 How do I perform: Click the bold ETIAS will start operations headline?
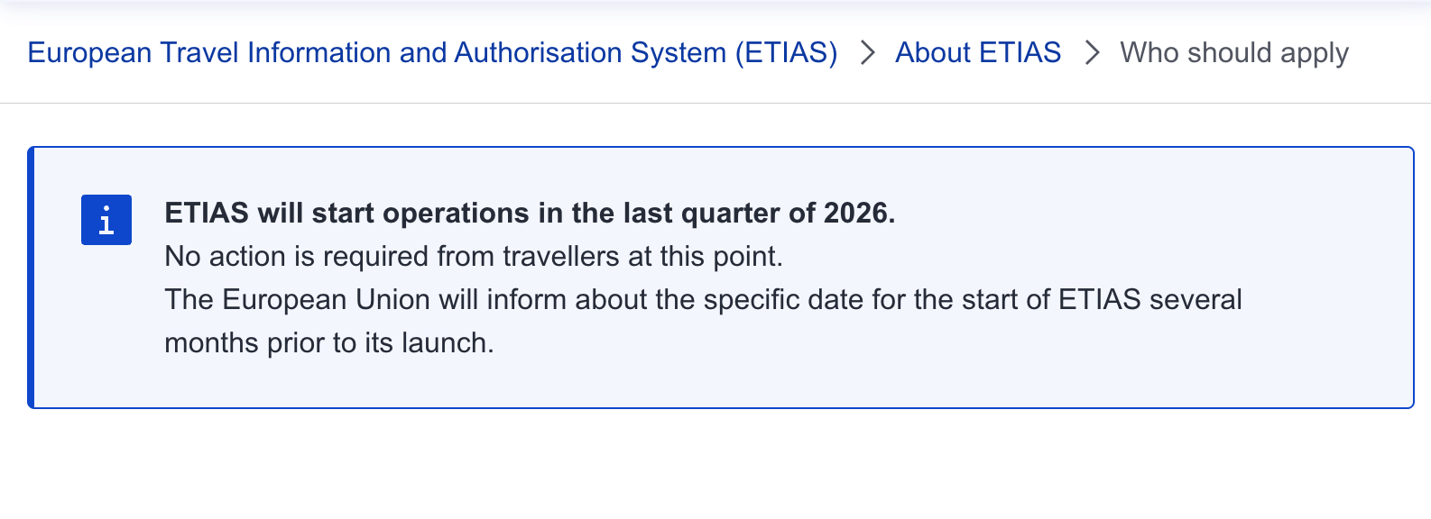click(529, 214)
